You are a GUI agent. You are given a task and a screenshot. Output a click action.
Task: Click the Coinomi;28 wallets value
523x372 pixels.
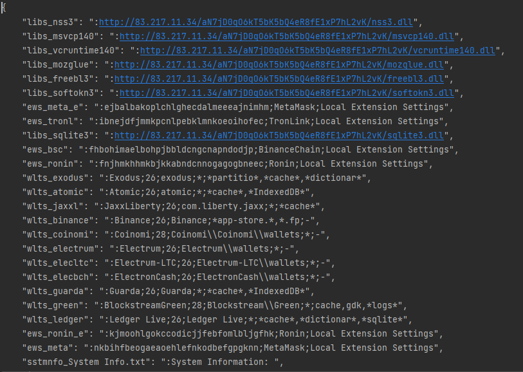[215, 234]
